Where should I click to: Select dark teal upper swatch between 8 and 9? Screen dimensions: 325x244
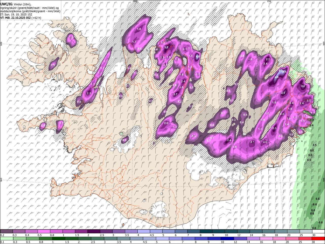pyautogui.click(x=206, y=231)
